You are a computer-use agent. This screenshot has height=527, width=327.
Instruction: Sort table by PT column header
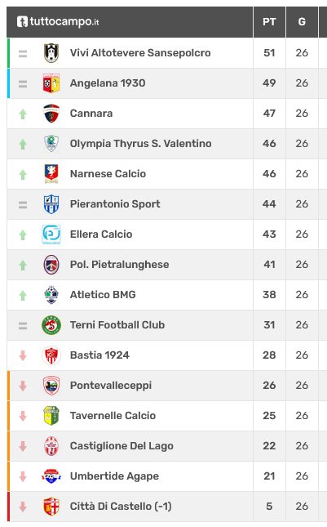tap(269, 22)
